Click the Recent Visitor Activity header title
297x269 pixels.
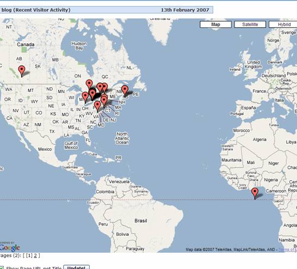[x=36, y=10]
